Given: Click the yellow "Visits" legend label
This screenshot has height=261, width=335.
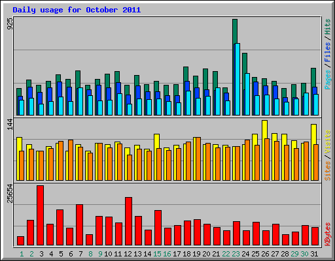Looking at the screenshot, I should [328, 142].
